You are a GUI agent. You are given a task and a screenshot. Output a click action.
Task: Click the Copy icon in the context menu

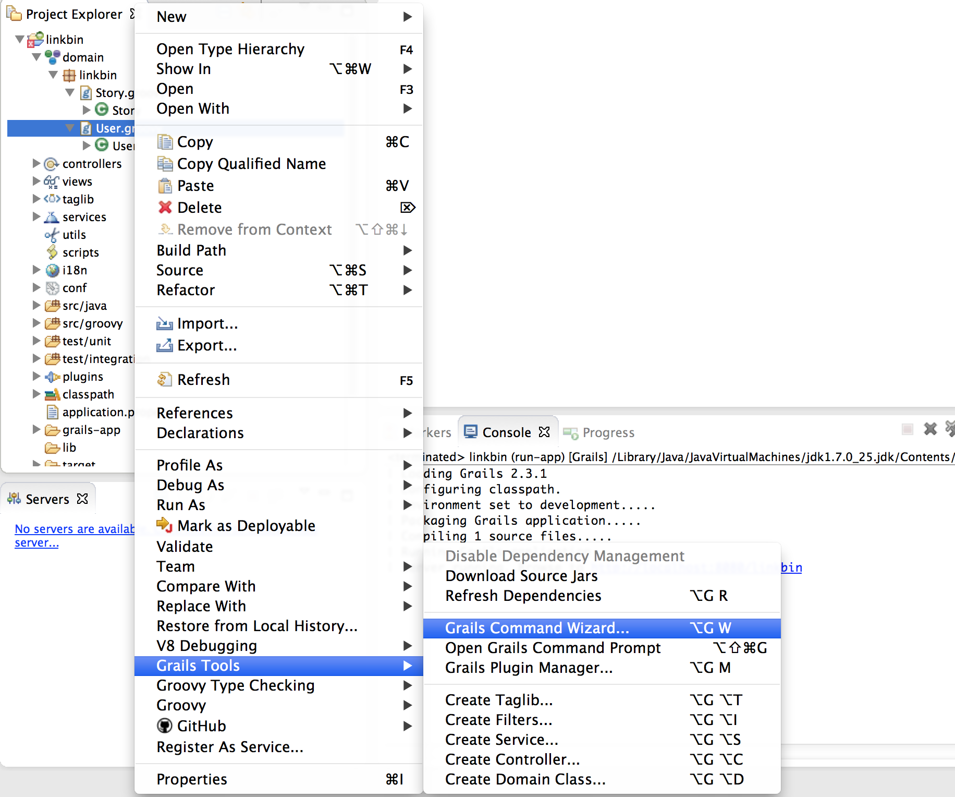[165, 141]
